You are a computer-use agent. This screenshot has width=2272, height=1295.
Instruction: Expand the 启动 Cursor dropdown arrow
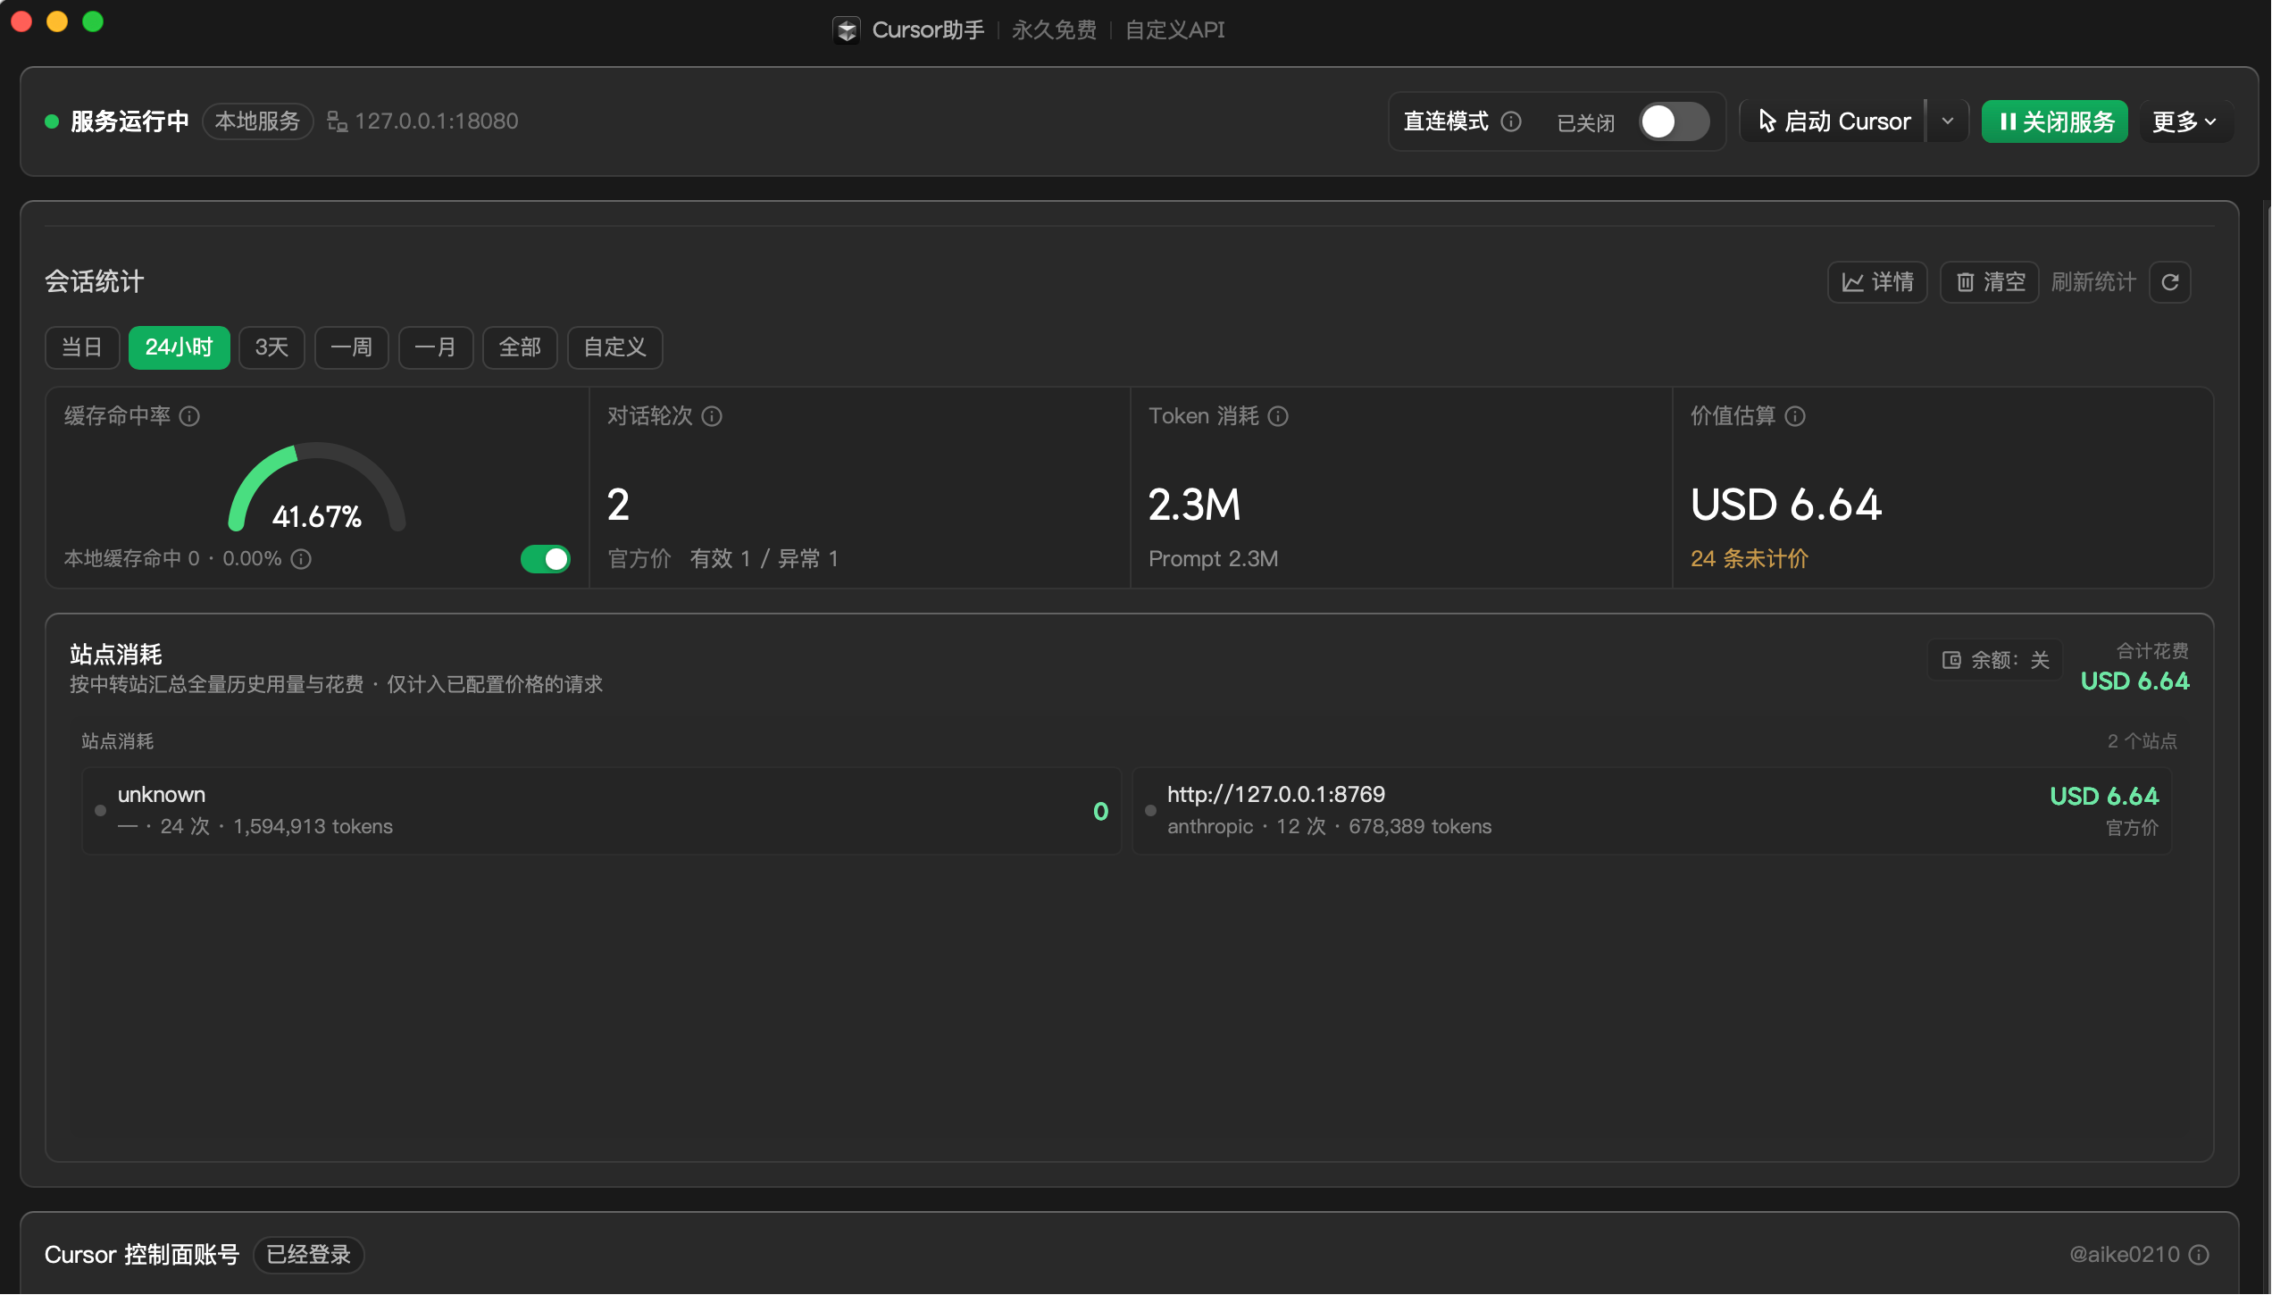pos(1948,121)
